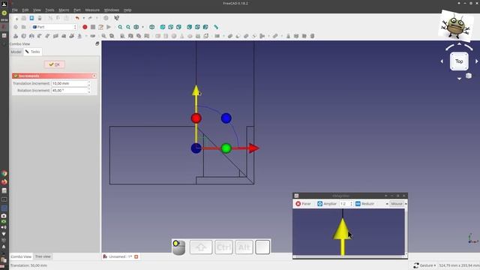Viewport: 480px width, 270px height.
Task: Click the red sphere rotation dragger
Action: coord(196,118)
